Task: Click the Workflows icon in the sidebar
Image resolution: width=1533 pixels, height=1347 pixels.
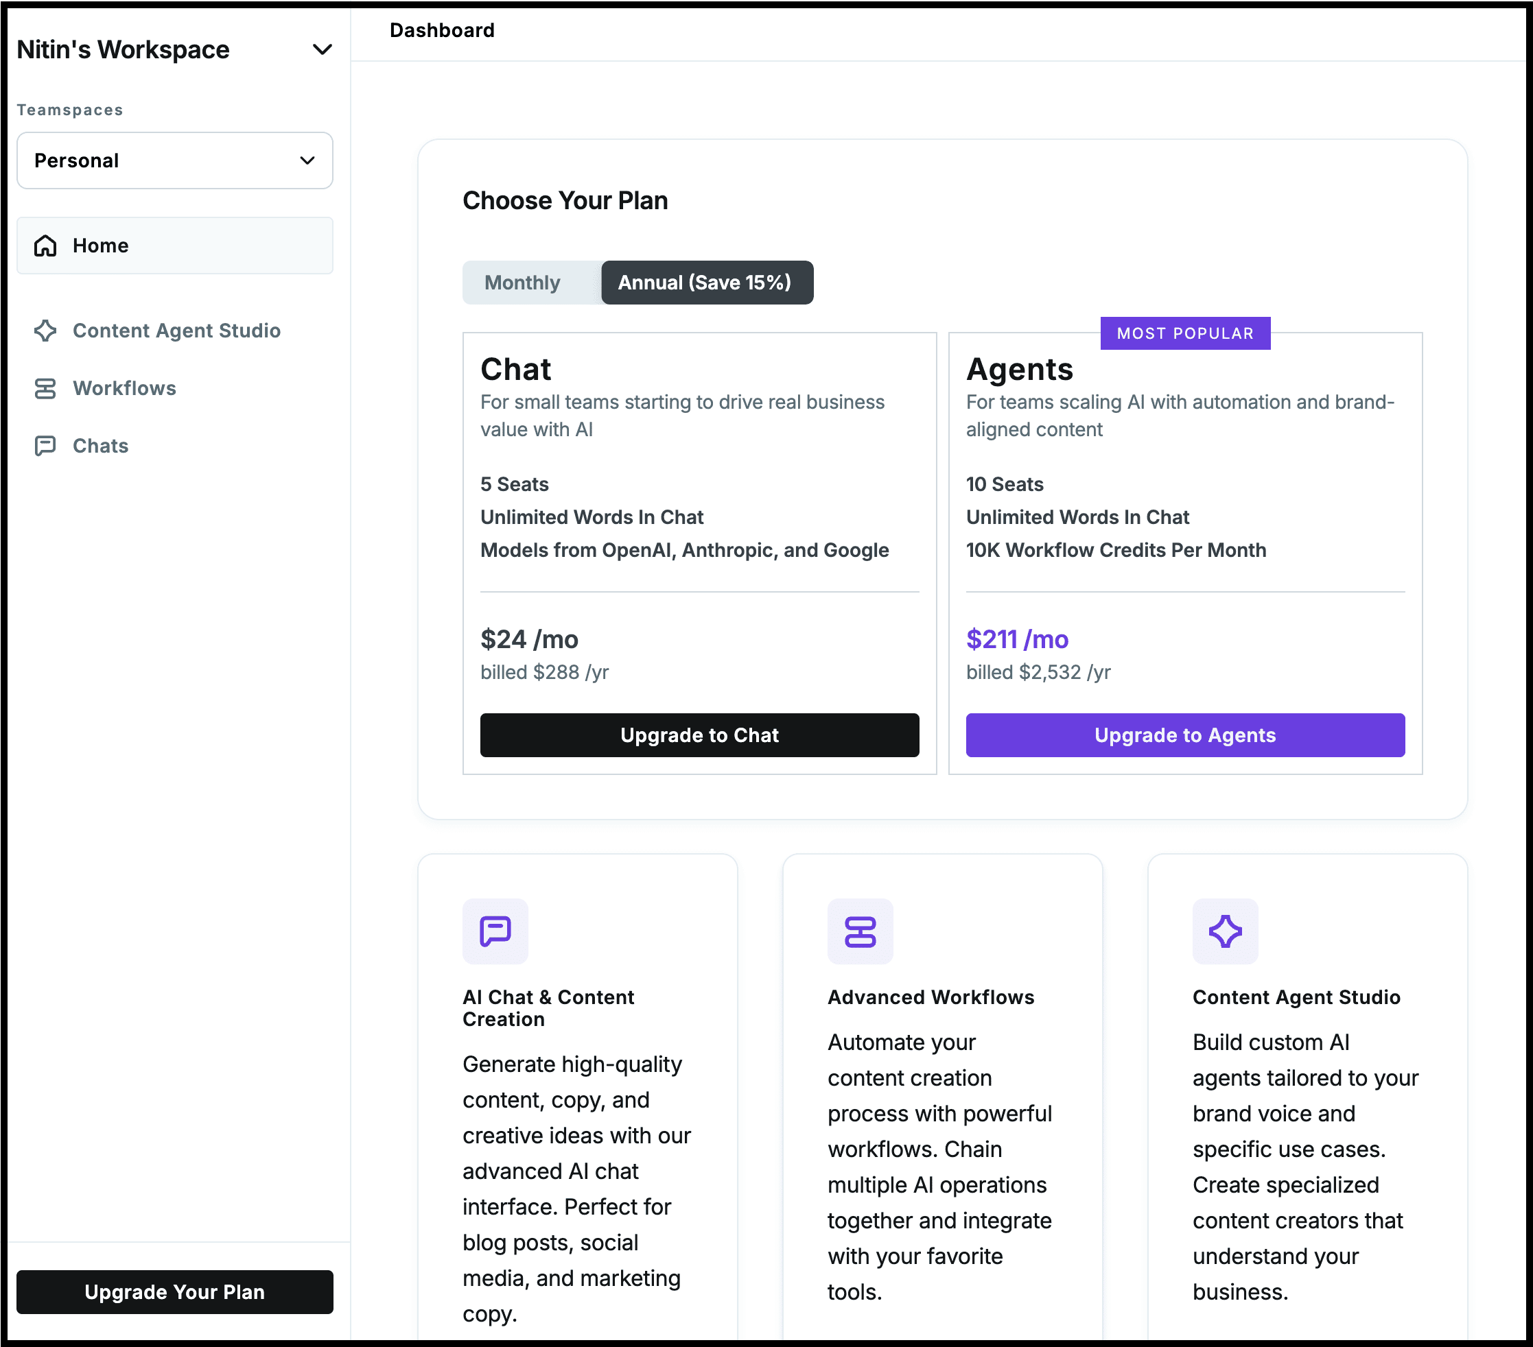Action: coord(45,388)
